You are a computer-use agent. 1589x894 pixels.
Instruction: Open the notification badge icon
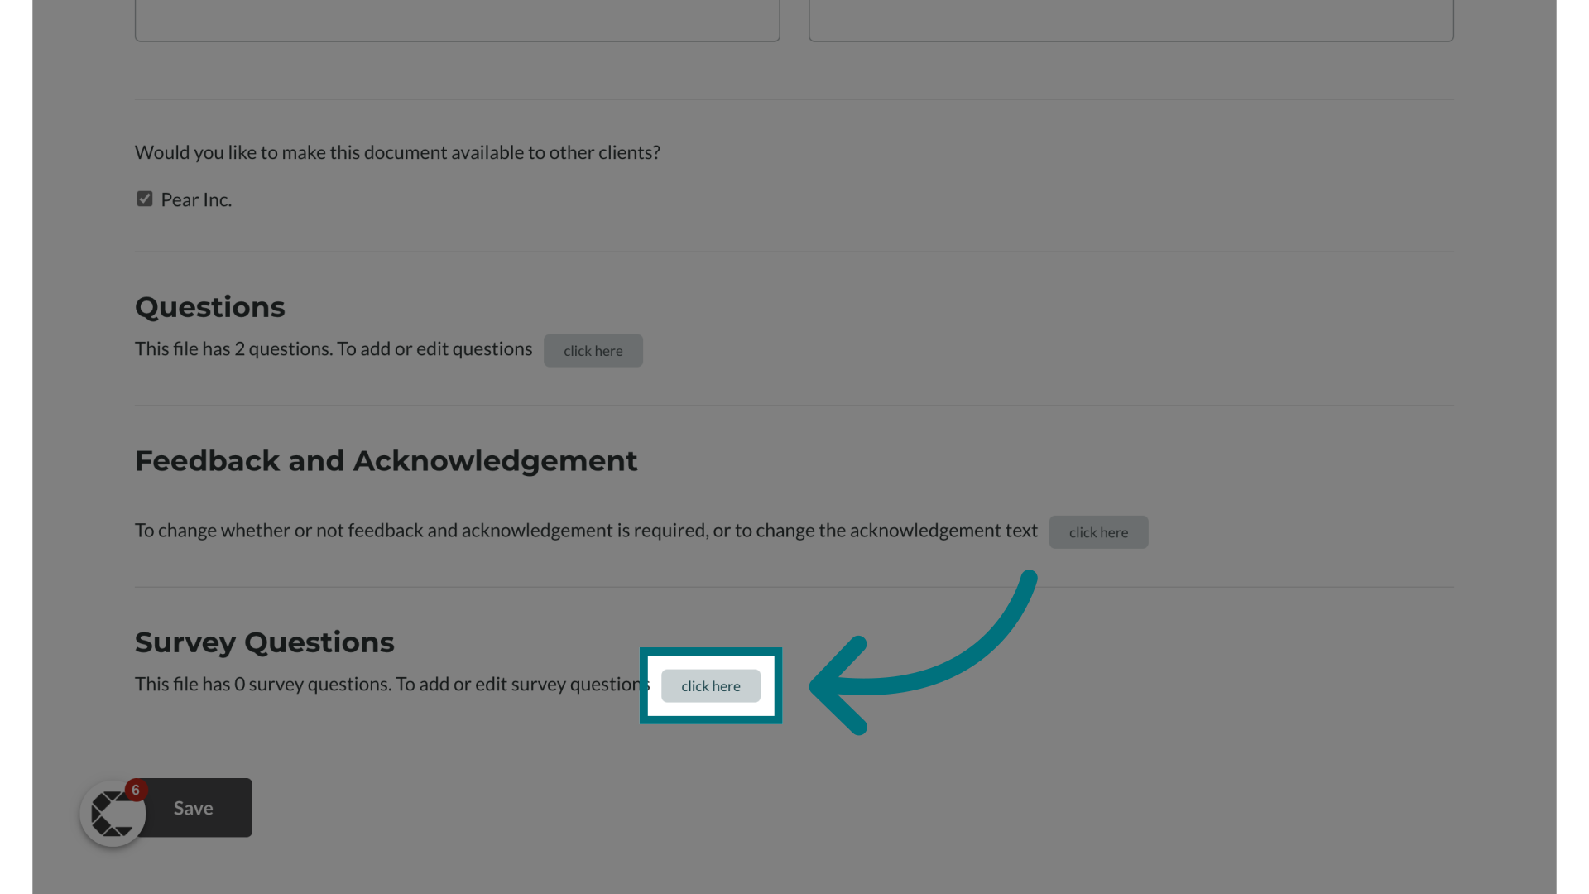pos(136,789)
